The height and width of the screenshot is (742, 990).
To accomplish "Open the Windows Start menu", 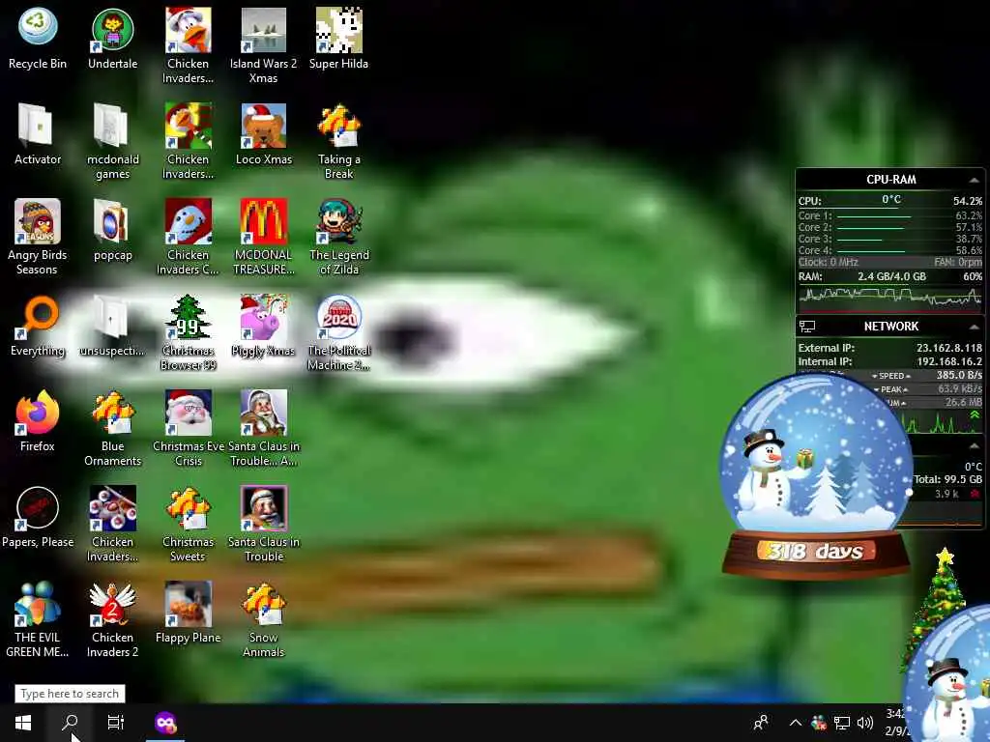I will point(23,723).
